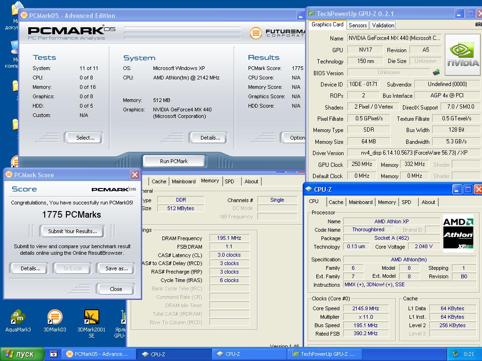Viewport: 482px width, 361px height.
Task: Select the Graphics Card tab in GPU-Z
Action: click(x=327, y=24)
